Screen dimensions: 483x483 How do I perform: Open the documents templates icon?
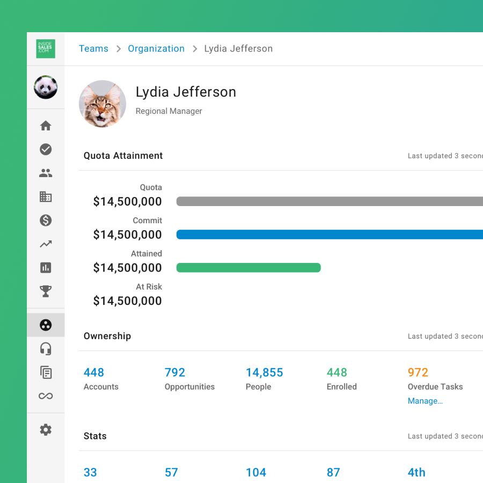pyautogui.click(x=46, y=372)
